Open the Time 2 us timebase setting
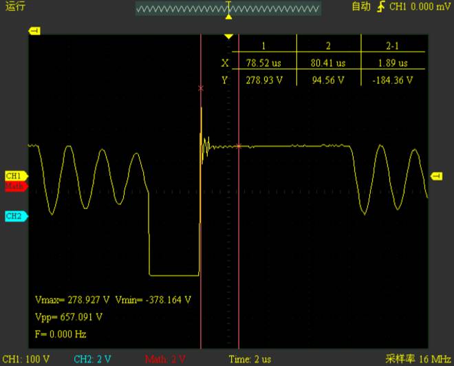This screenshot has width=454, height=366. (250, 359)
